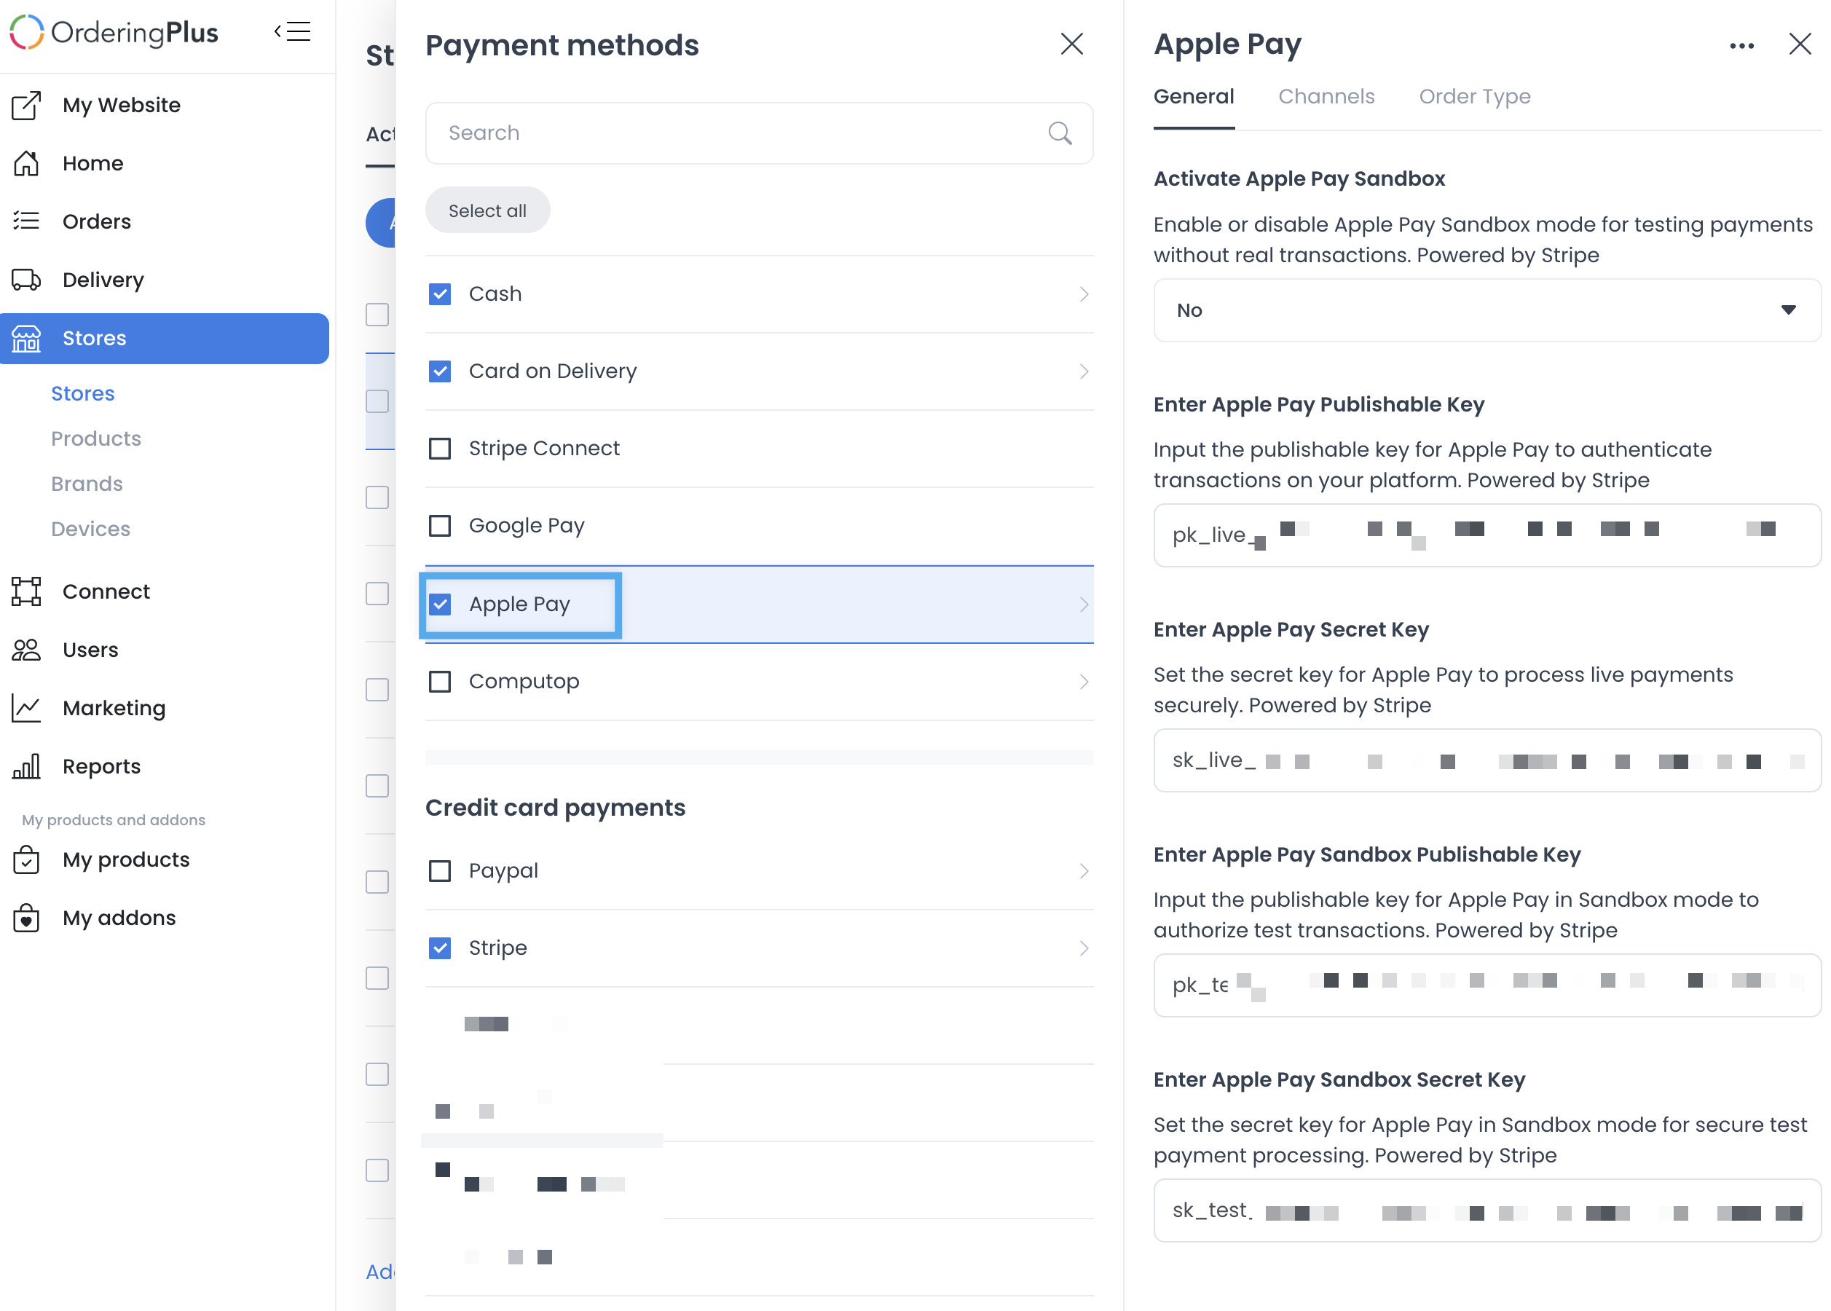
Task: Check the Paypal checkbox
Action: pyautogui.click(x=440, y=871)
